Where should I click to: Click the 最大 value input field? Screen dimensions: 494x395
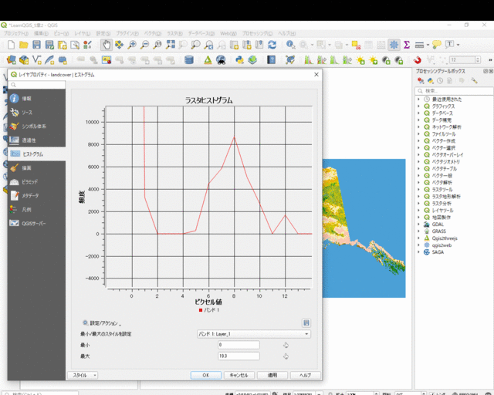coord(239,356)
